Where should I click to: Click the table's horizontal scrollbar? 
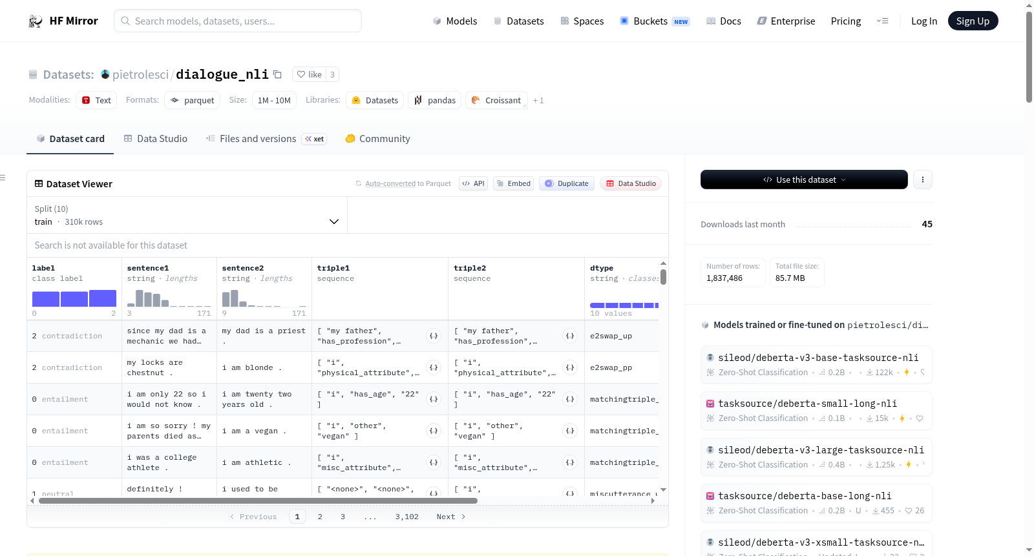(258, 500)
